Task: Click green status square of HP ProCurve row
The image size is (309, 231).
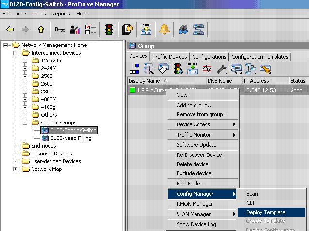Action: (x=132, y=90)
